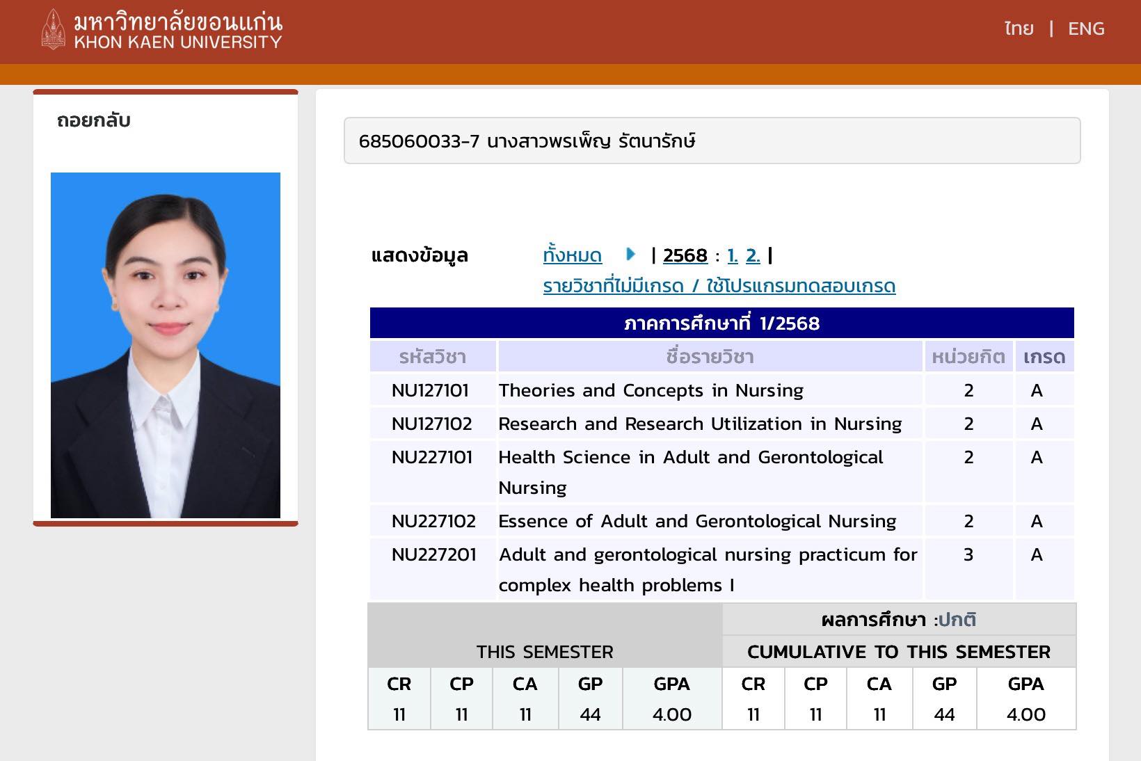Click the ชื่อรายวิชา column header

710,357
